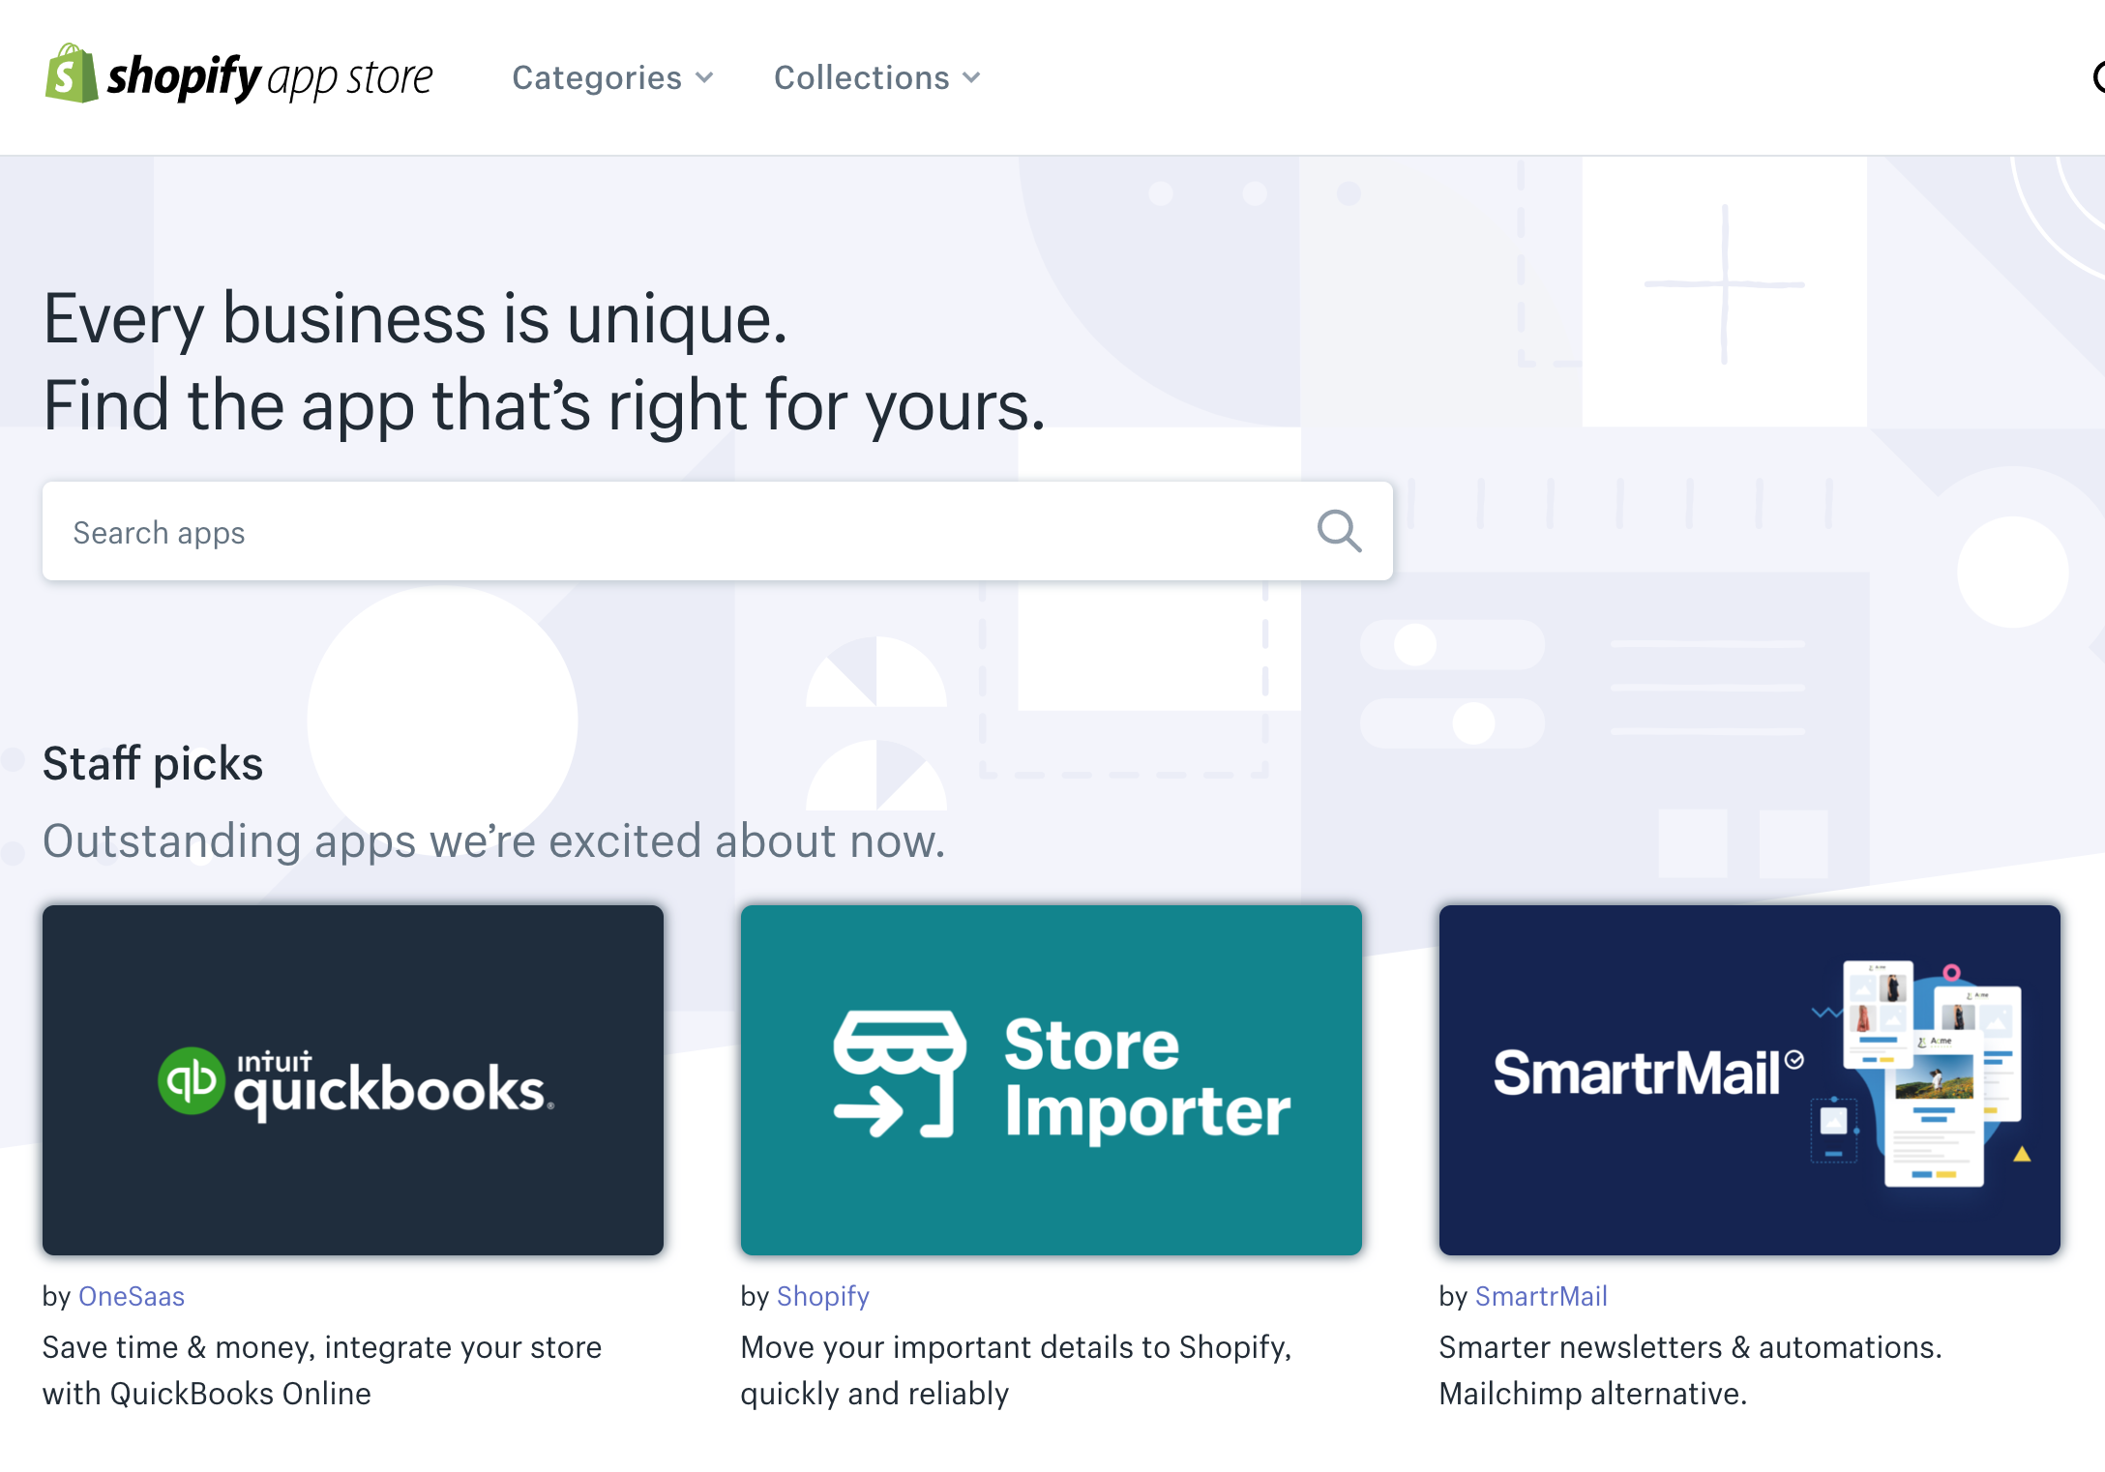
Task: Open the Collections dropdown menu
Action: pos(877,77)
